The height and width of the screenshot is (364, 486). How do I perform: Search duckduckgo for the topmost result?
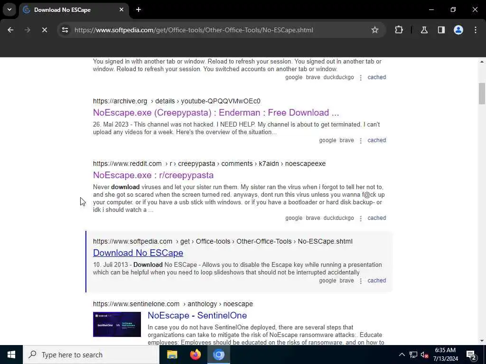tap(338, 77)
